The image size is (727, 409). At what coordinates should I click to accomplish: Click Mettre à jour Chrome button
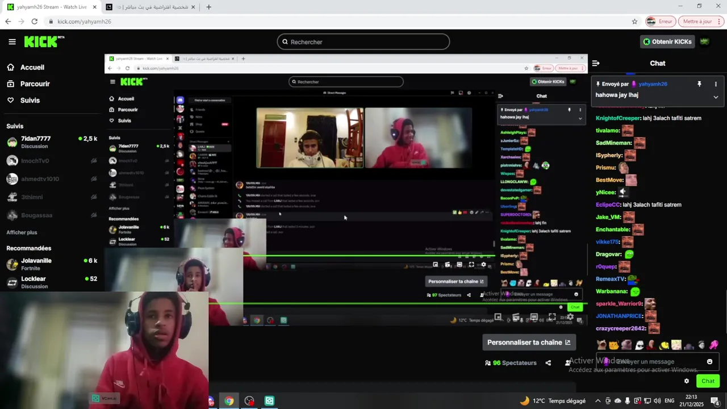click(x=701, y=21)
